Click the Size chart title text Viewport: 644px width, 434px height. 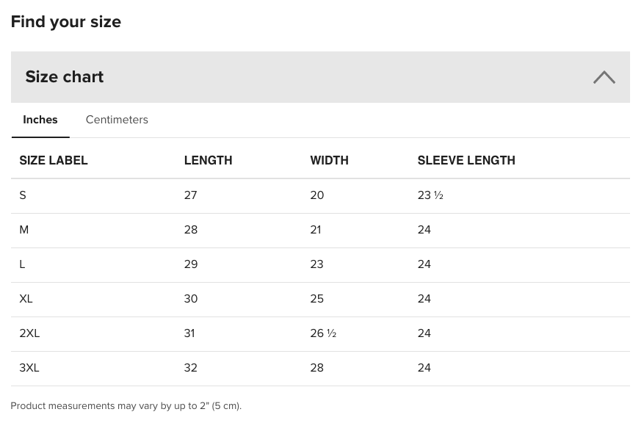65,77
